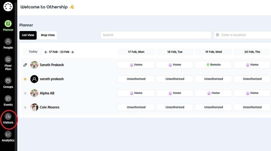Click the edit pencil beside Sarath Prakash
The width and height of the screenshot is (271, 151).
25,65
